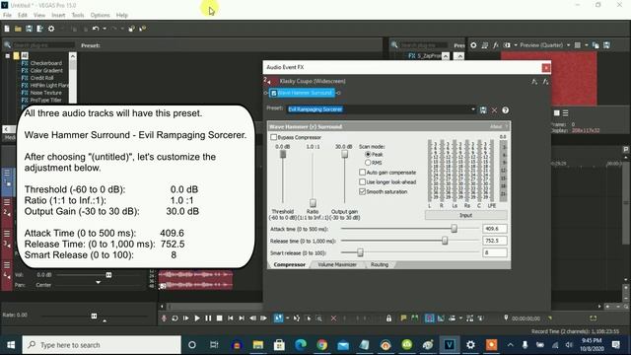This screenshot has width=631, height=355.
Task: Switch to Routing tab
Action: (380, 264)
